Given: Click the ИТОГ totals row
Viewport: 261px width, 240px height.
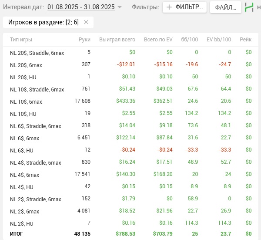Looking at the screenshot, I should click(130, 234).
